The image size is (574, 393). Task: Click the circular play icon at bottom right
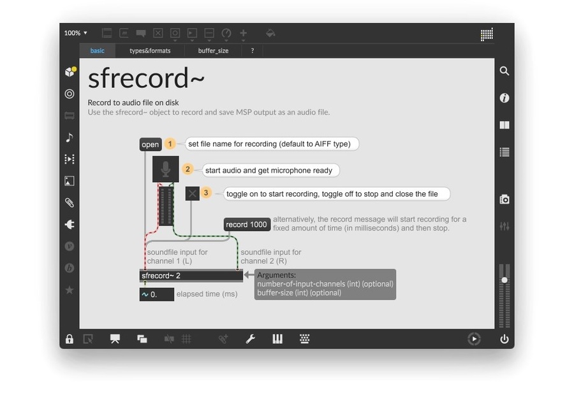pos(474,339)
